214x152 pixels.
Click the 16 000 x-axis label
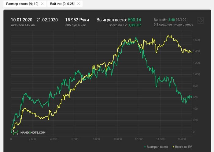(182, 139)
